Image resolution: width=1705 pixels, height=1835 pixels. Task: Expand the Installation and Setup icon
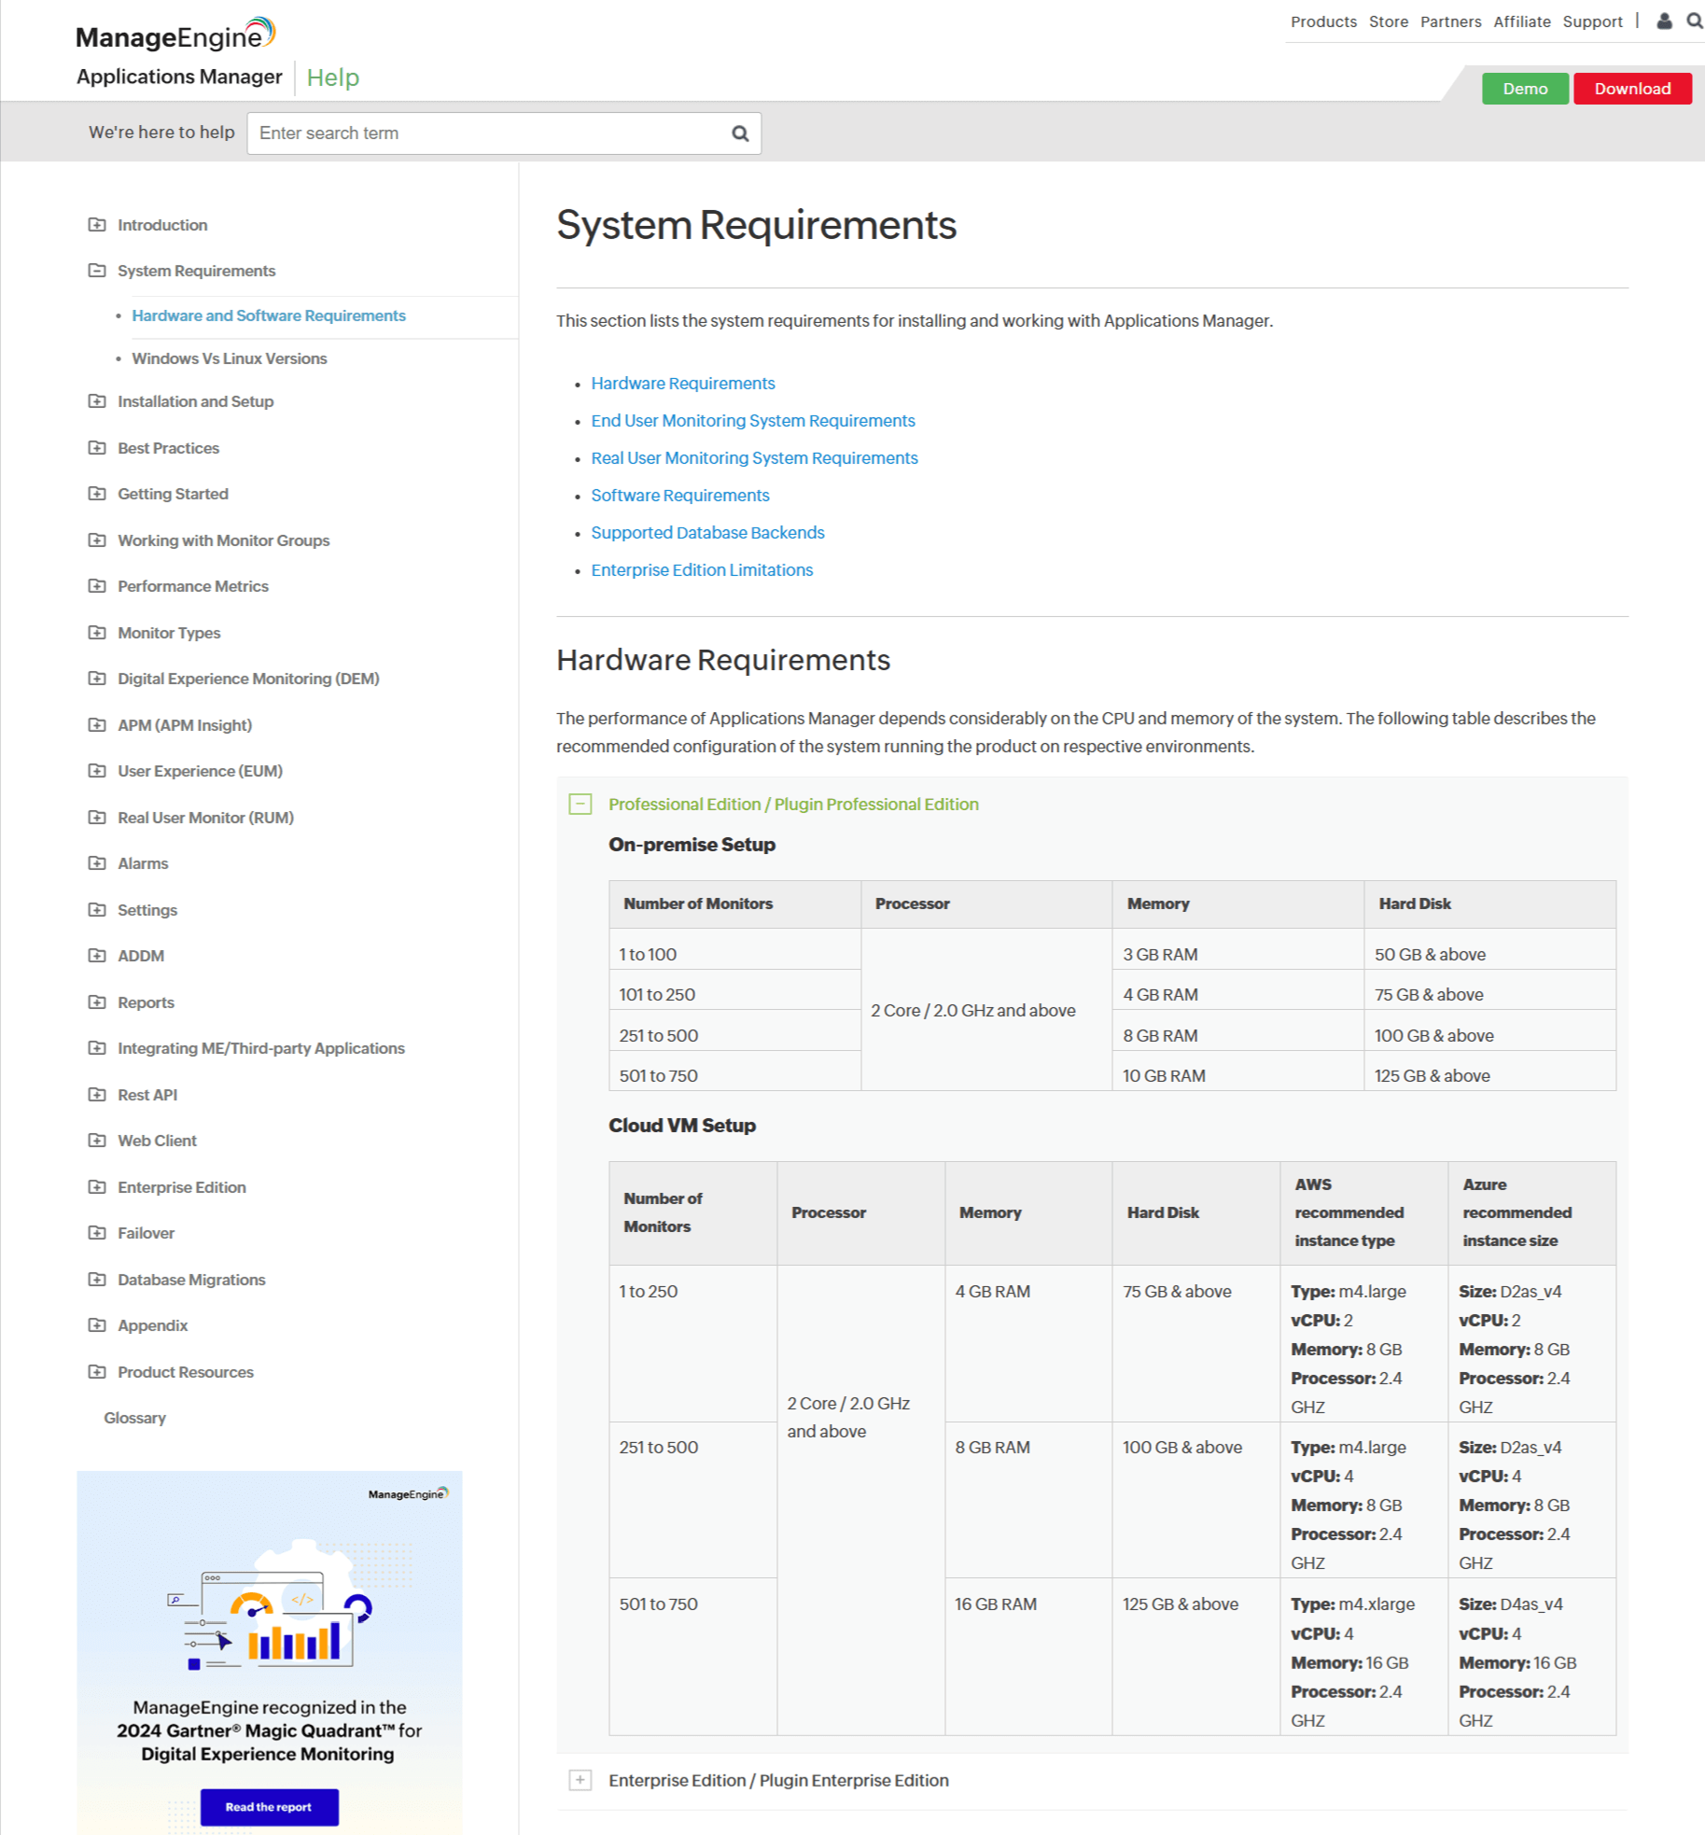point(97,401)
